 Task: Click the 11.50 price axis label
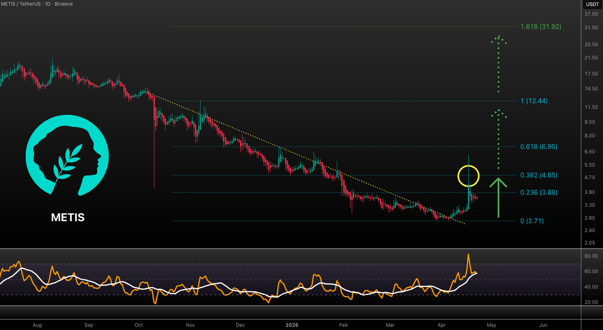(x=591, y=107)
